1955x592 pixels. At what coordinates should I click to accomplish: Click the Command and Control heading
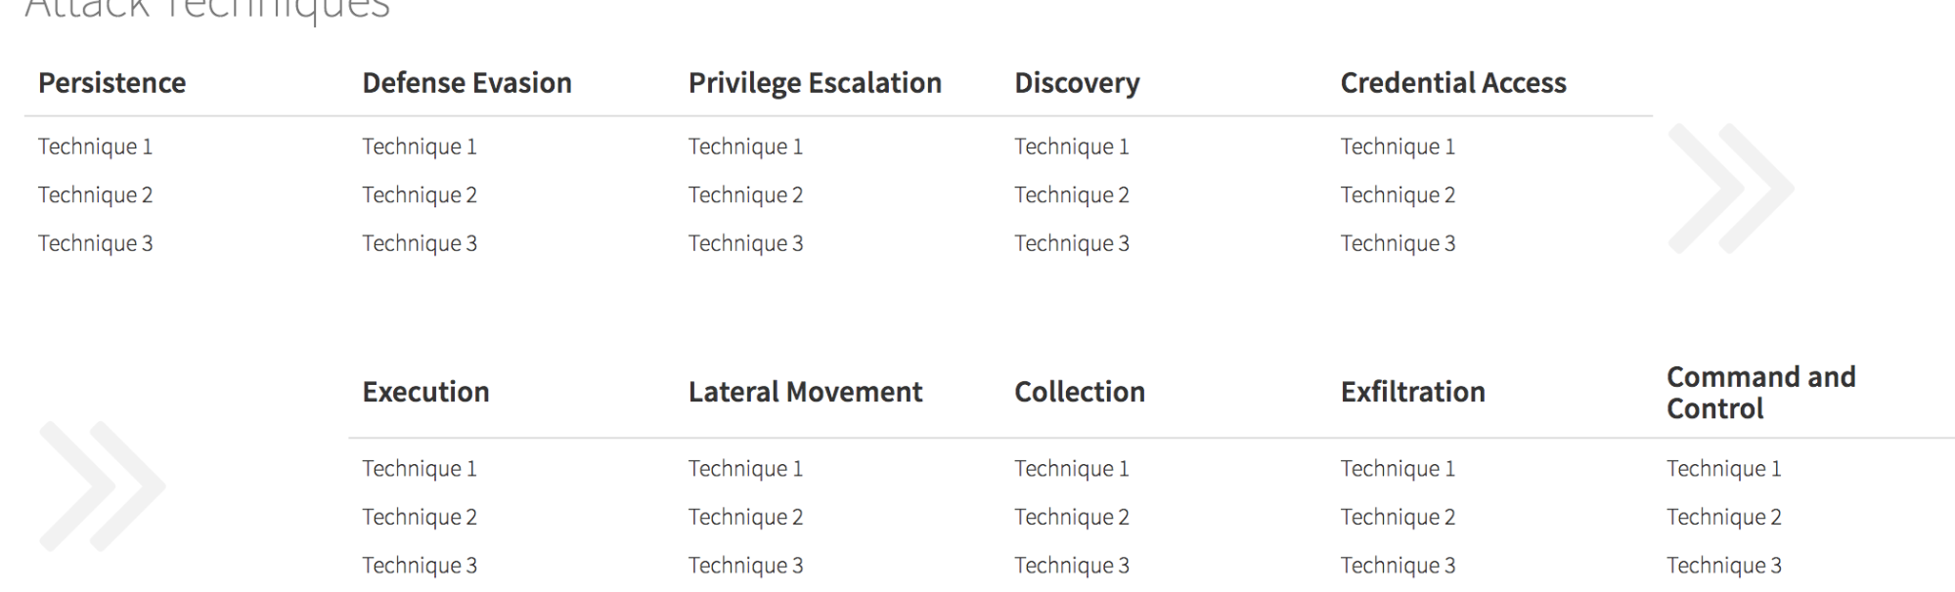(1760, 392)
